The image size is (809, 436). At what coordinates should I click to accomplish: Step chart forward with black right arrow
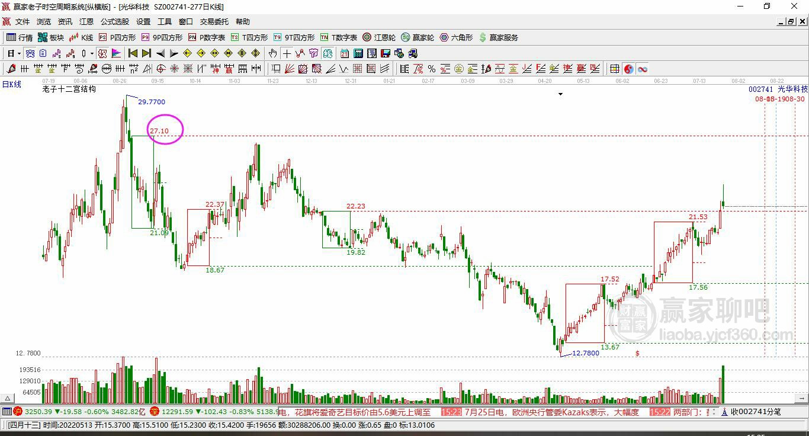click(x=174, y=53)
